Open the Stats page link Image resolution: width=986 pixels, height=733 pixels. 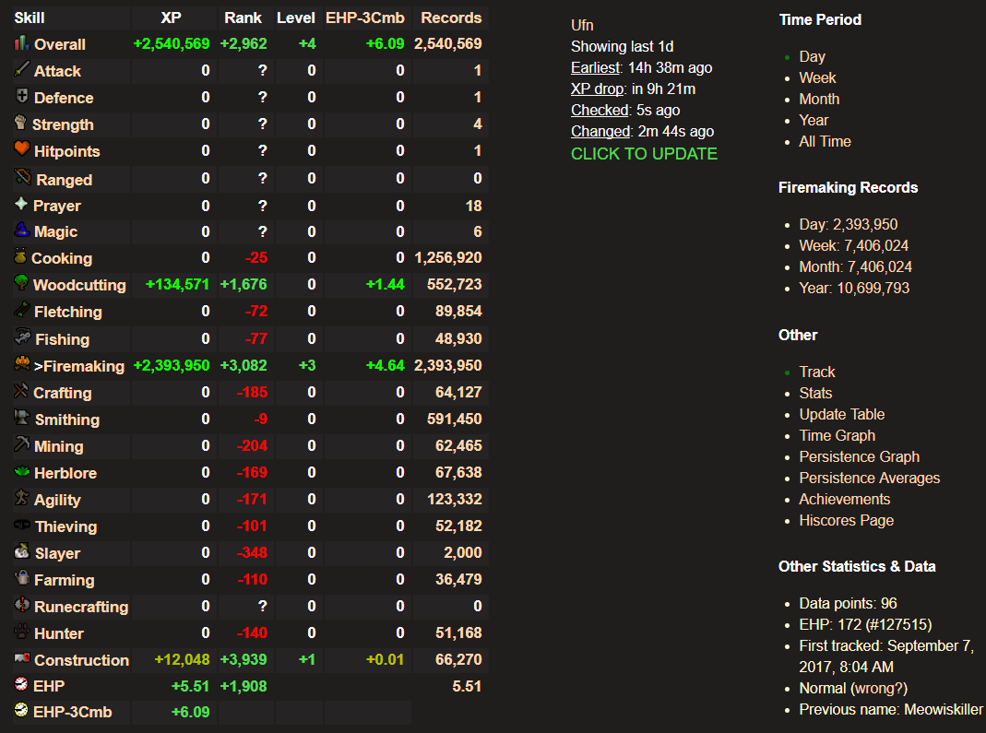tap(815, 394)
